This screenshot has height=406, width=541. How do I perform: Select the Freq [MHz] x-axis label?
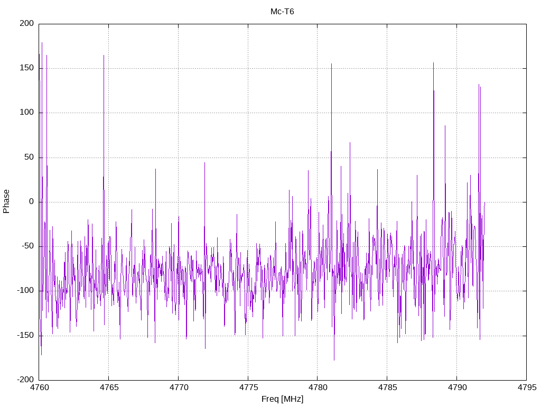282,399
